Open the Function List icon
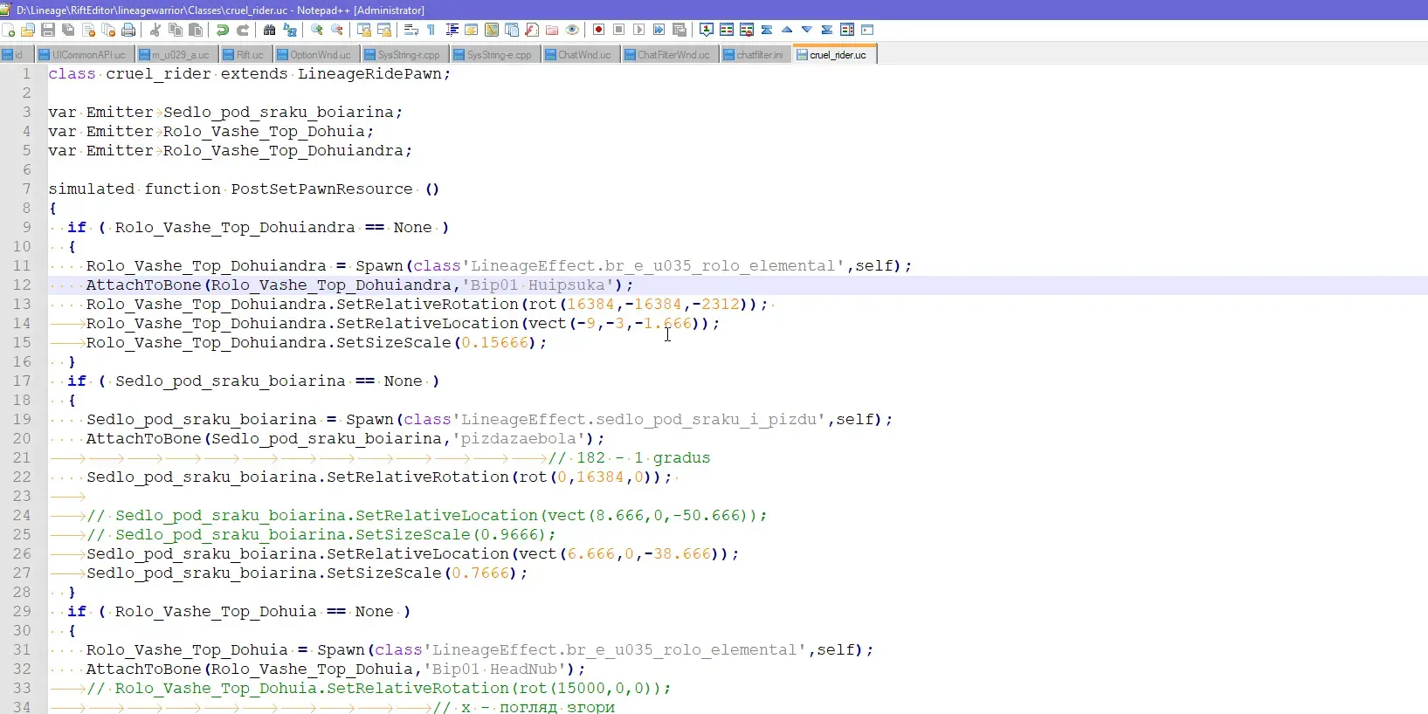Viewport: 1428px width, 714px height. [x=532, y=30]
